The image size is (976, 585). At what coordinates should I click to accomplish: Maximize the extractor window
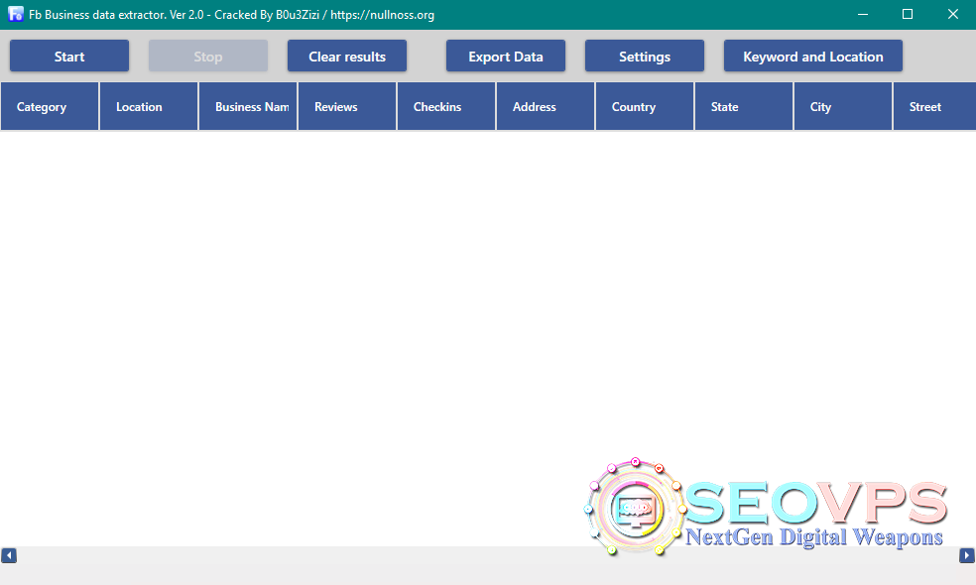908,14
